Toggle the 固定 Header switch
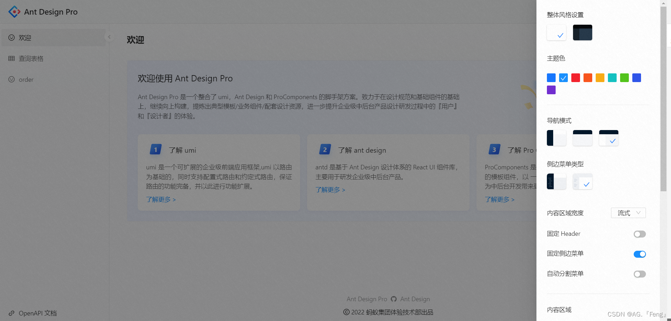671x321 pixels. point(640,234)
